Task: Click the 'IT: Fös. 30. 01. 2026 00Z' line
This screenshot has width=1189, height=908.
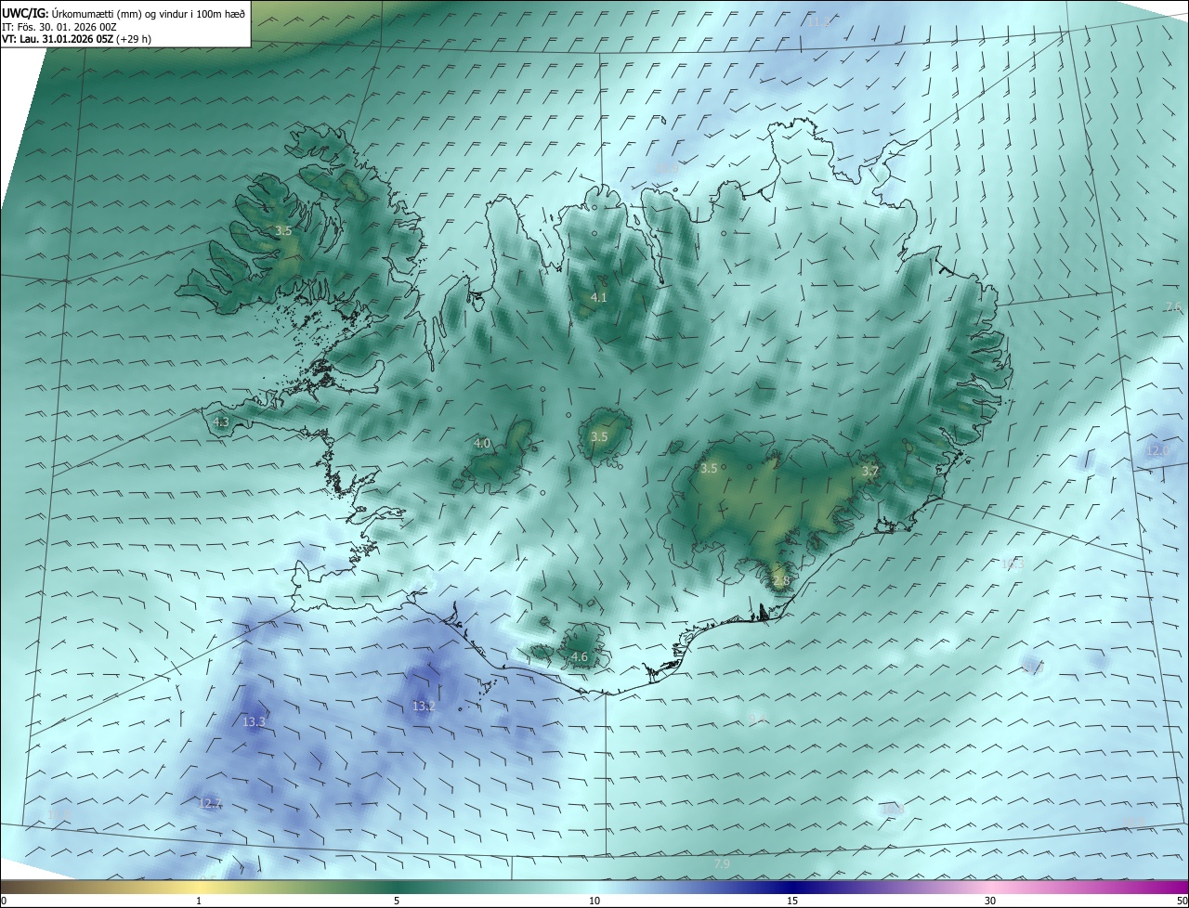Action: click(x=59, y=27)
